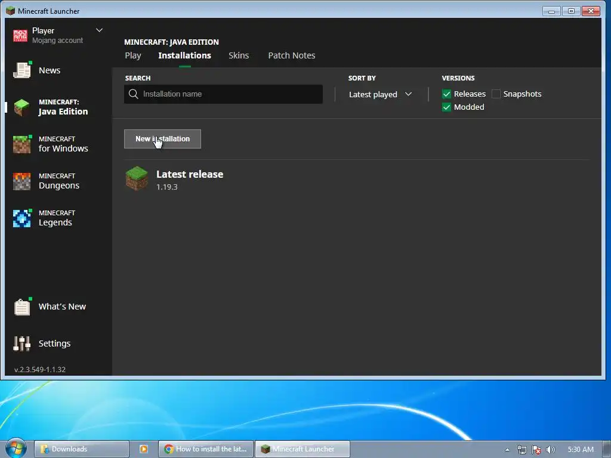Open the Sort By Latest played dropdown
This screenshot has height=458, width=611.
(380, 94)
